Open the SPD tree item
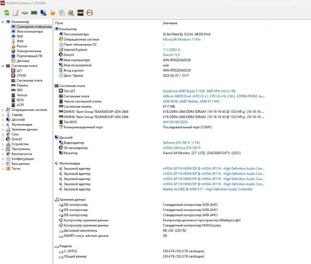The width and height of the screenshot is (311, 264). pyautogui.click(x=20, y=90)
